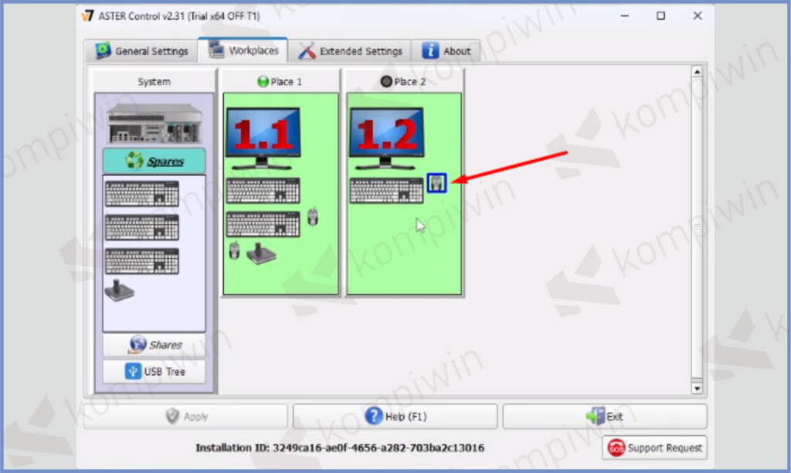791x473 pixels.
Task: Click the scrollbar down arrow in workplaces pane
Action: pos(697,388)
